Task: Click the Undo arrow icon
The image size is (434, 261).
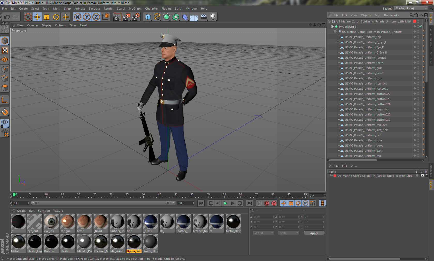Action: (x=7, y=17)
